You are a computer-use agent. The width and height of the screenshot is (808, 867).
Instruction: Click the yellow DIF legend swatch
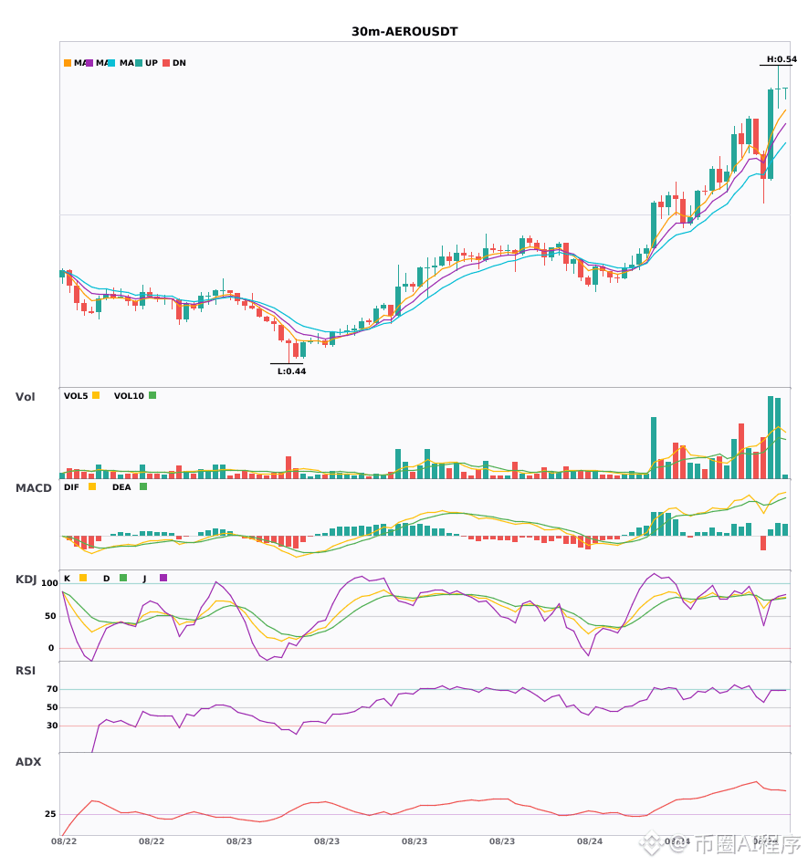[92, 486]
